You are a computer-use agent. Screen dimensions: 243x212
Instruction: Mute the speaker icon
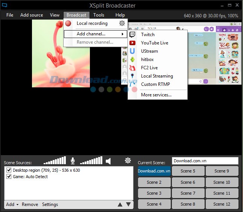coord(108,161)
